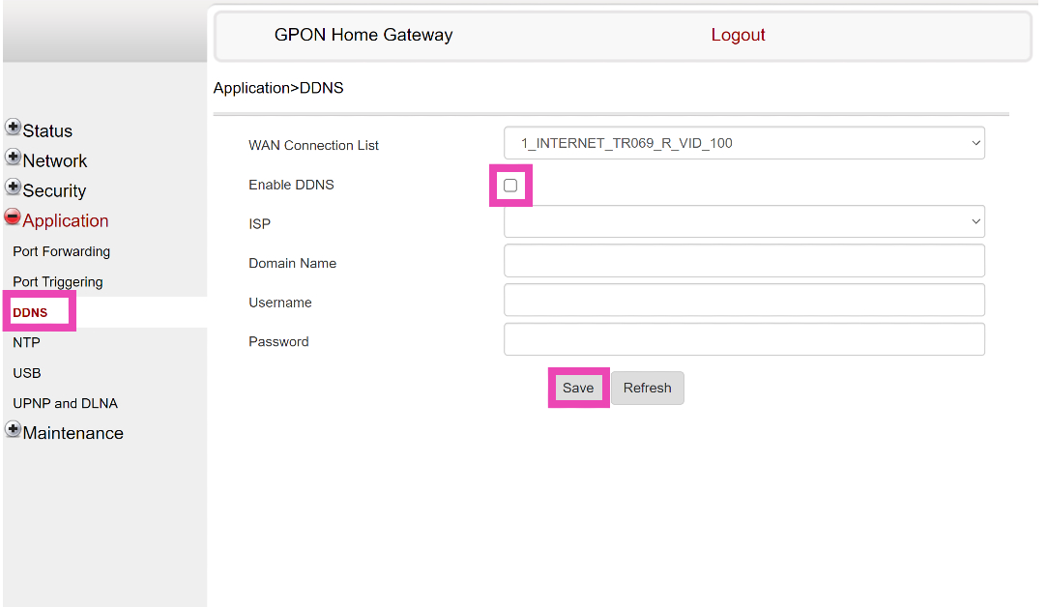Open the Network menu label
Screen dimensions: 1047x607
click(55, 160)
